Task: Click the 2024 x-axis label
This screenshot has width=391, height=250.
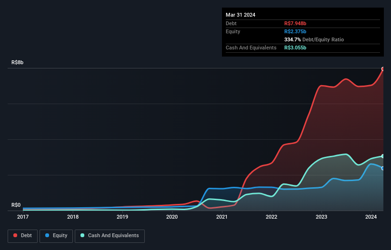Action: 371,217
